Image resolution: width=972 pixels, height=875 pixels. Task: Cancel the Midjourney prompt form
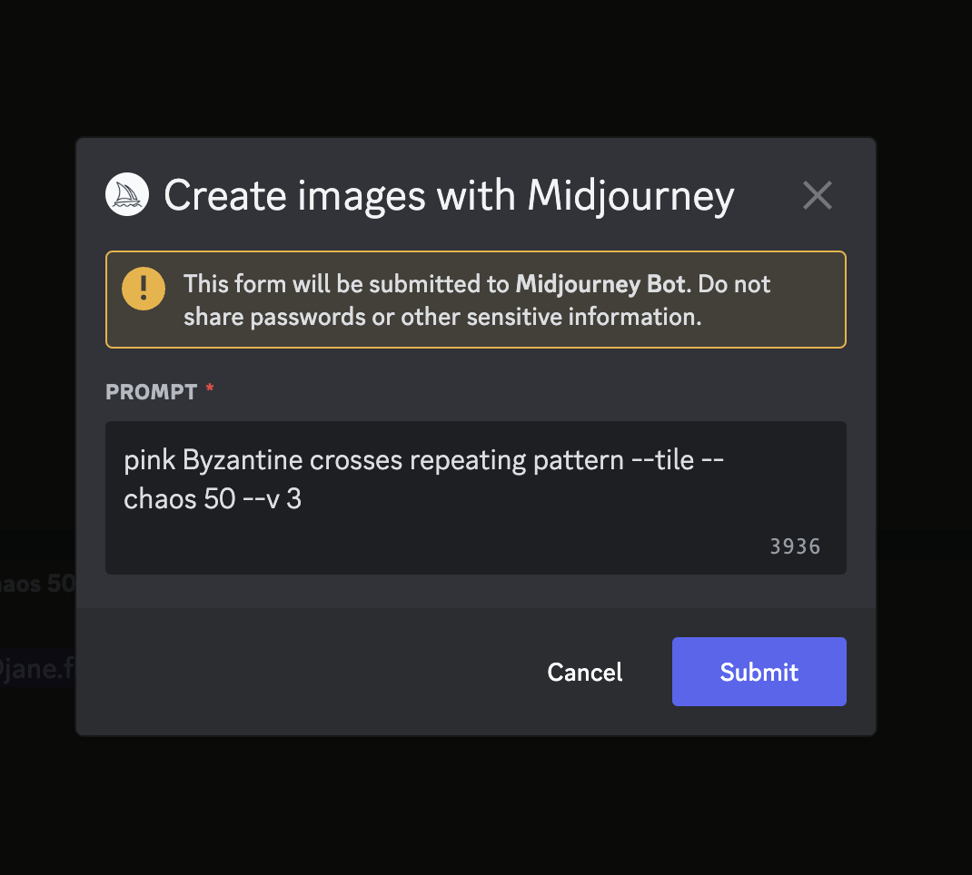coord(584,672)
